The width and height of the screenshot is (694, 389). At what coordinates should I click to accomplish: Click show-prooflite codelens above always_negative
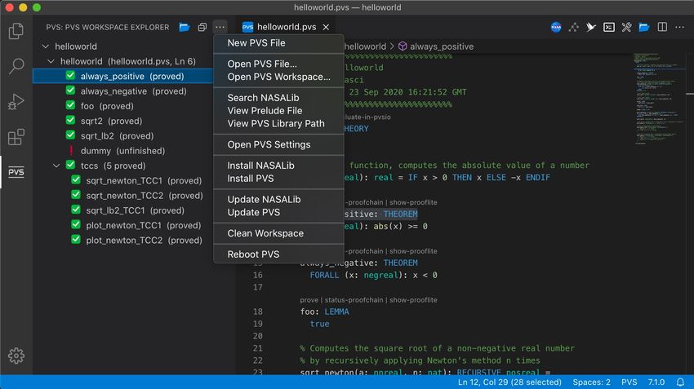413,251
